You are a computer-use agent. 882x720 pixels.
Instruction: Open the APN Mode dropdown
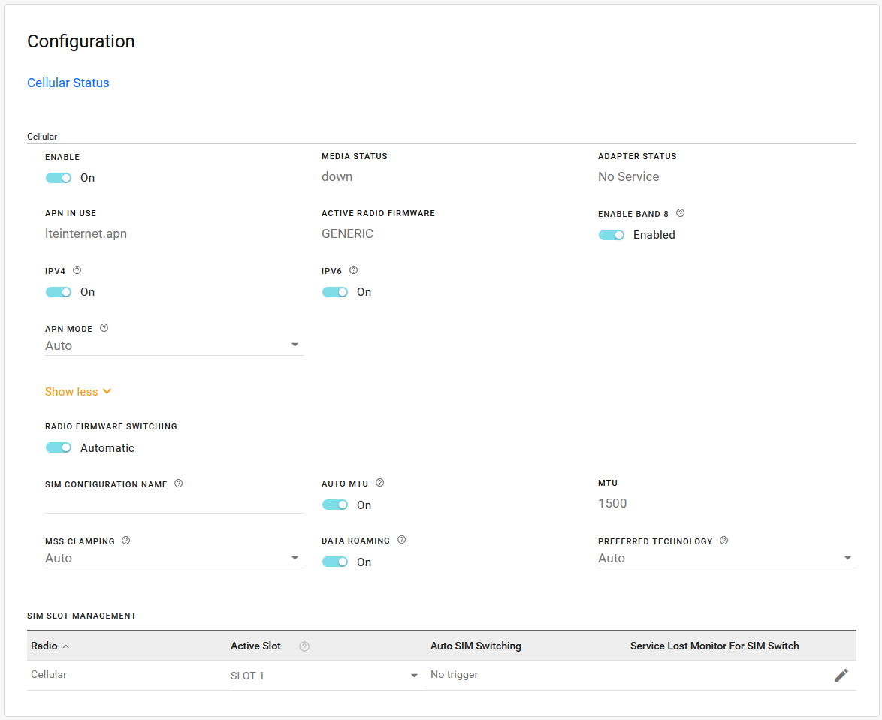[174, 346]
